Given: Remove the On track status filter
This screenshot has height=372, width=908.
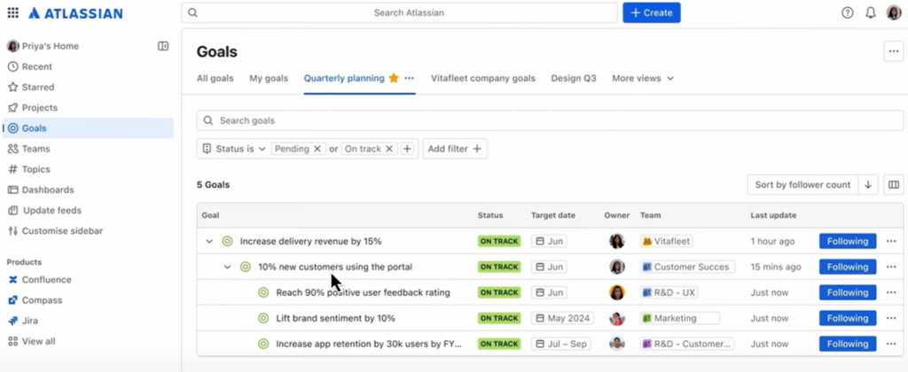Looking at the screenshot, I should 388,149.
